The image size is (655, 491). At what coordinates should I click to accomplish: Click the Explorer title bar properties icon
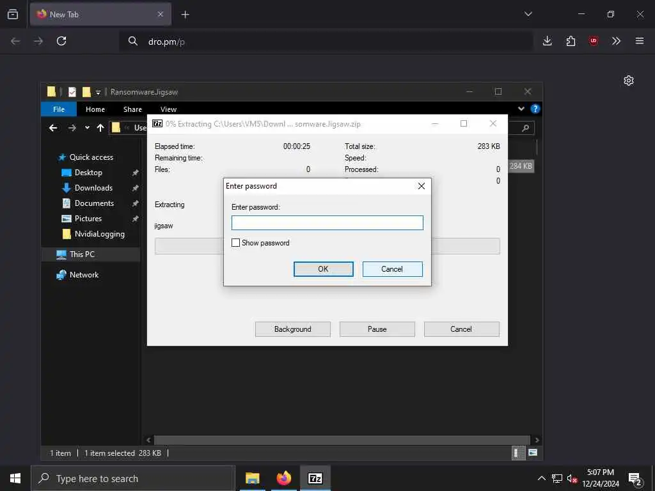coord(72,92)
